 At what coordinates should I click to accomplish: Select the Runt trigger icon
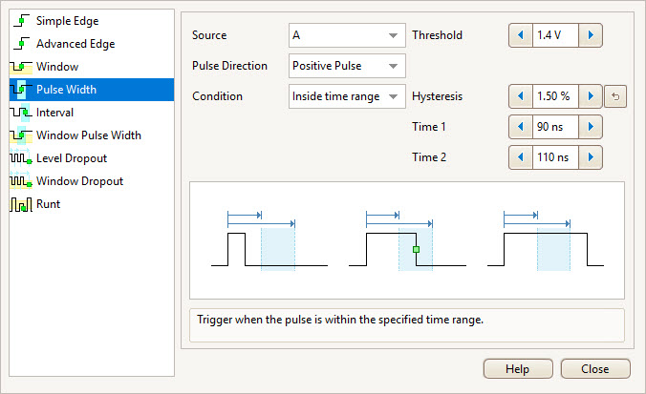click(21, 204)
